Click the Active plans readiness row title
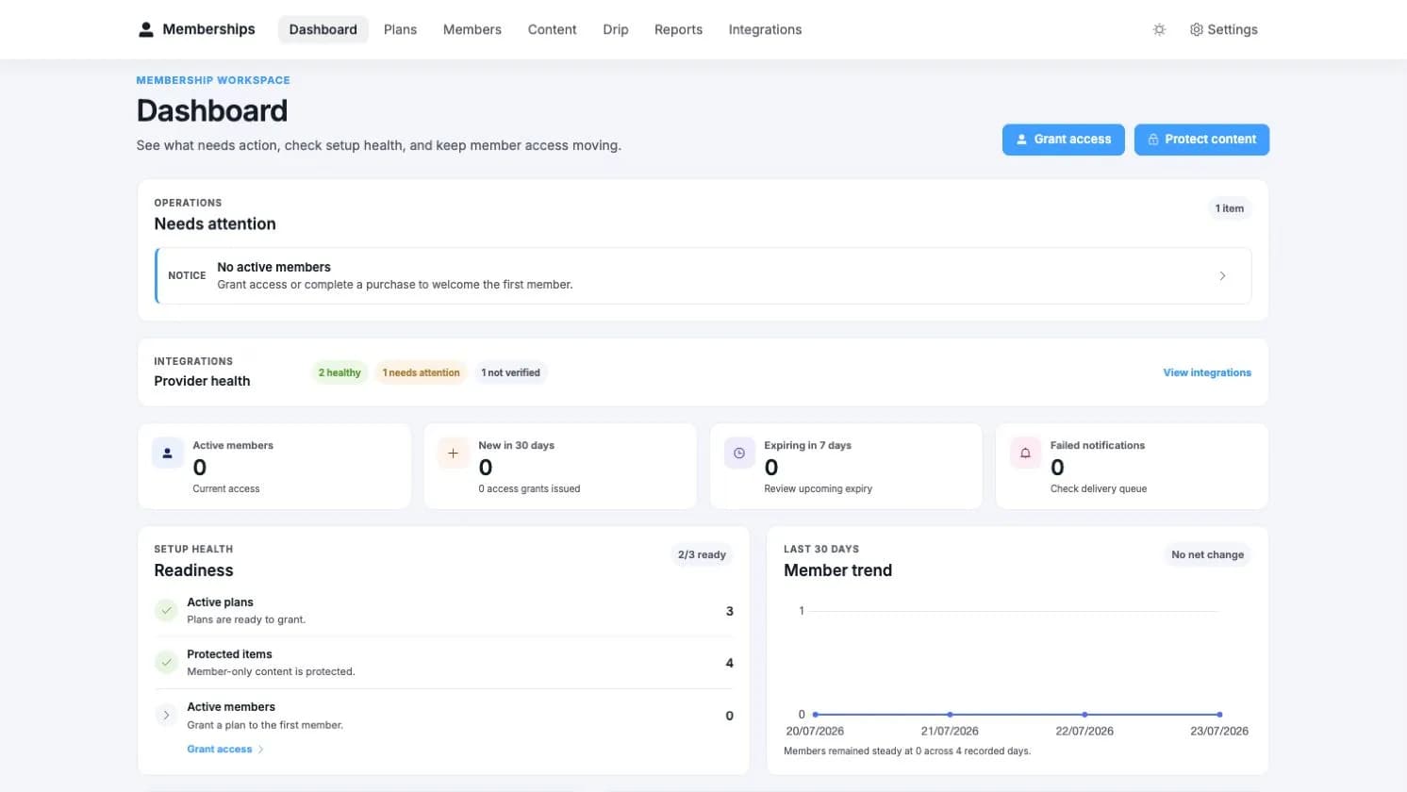1407x792 pixels. (x=220, y=602)
